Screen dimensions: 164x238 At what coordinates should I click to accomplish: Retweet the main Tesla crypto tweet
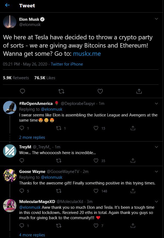[61, 91]
